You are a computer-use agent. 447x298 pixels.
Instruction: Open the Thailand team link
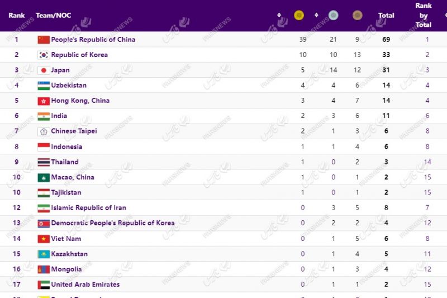(x=65, y=162)
